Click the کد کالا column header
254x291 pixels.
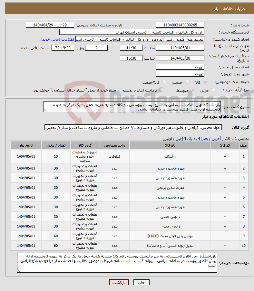point(225,145)
